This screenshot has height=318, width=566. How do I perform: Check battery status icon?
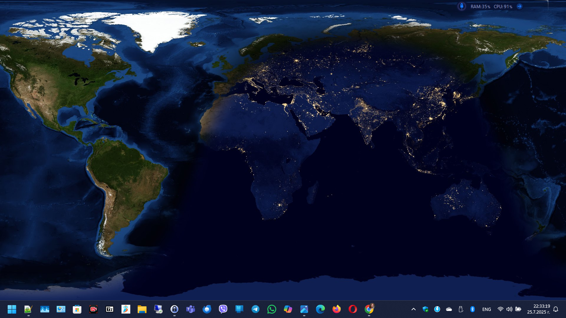click(518, 309)
